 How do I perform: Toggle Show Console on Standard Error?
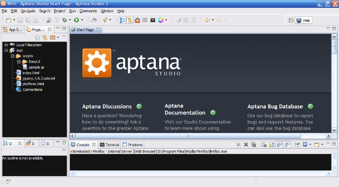(x=287, y=144)
